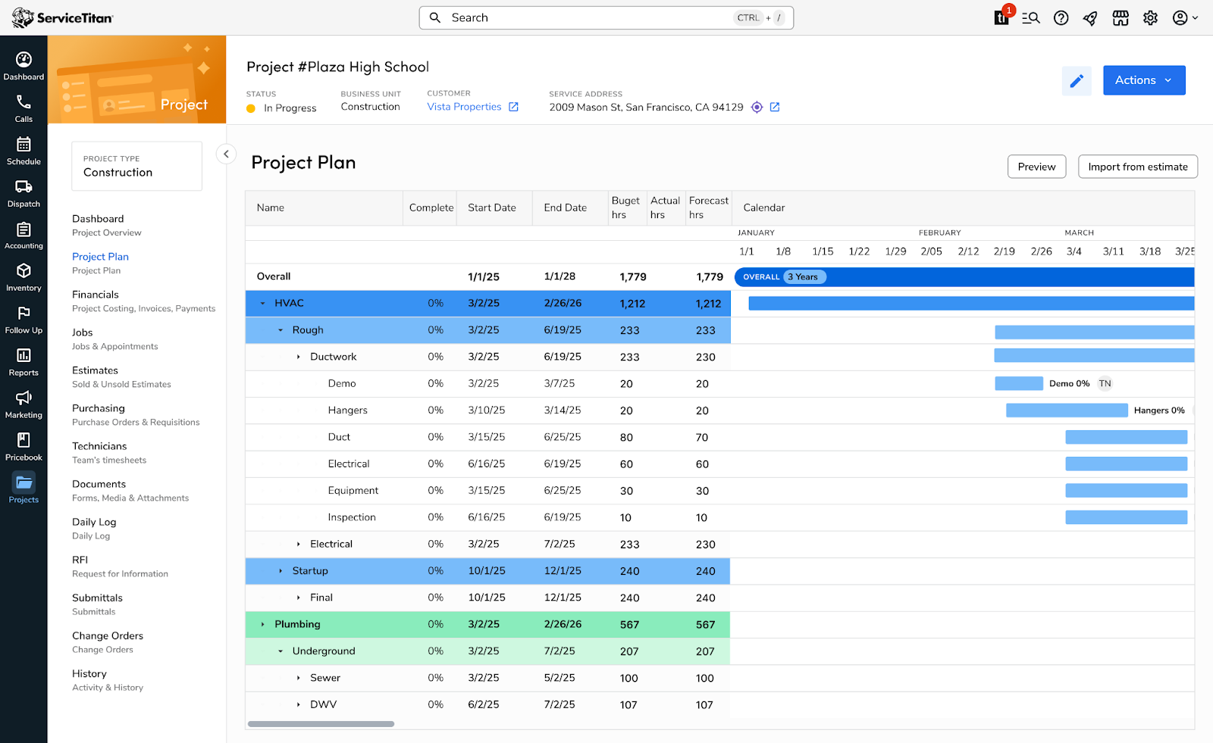Open the Projects folder icon

click(x=24, y=482)
